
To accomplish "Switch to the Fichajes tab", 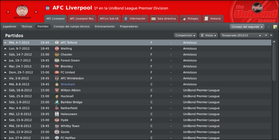I will [190, 18].
